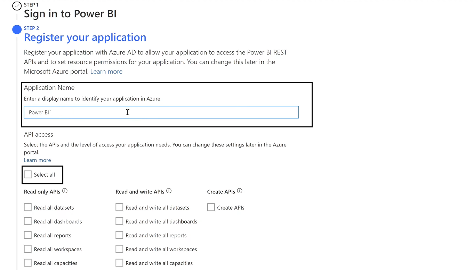Open Learn more link under API access
The image size is (473, 270).
[37, 160]
